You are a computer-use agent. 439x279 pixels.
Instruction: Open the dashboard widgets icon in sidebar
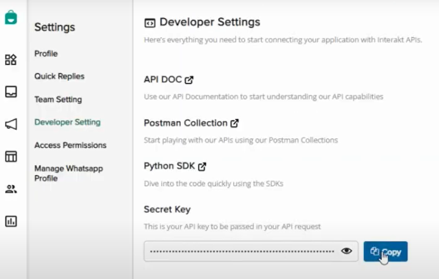[x=11, y=59]
